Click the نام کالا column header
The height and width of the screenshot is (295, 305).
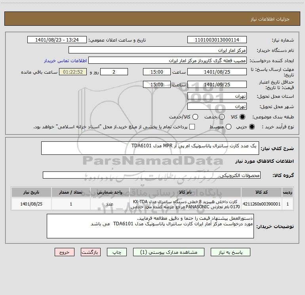[x=185, y=192]
